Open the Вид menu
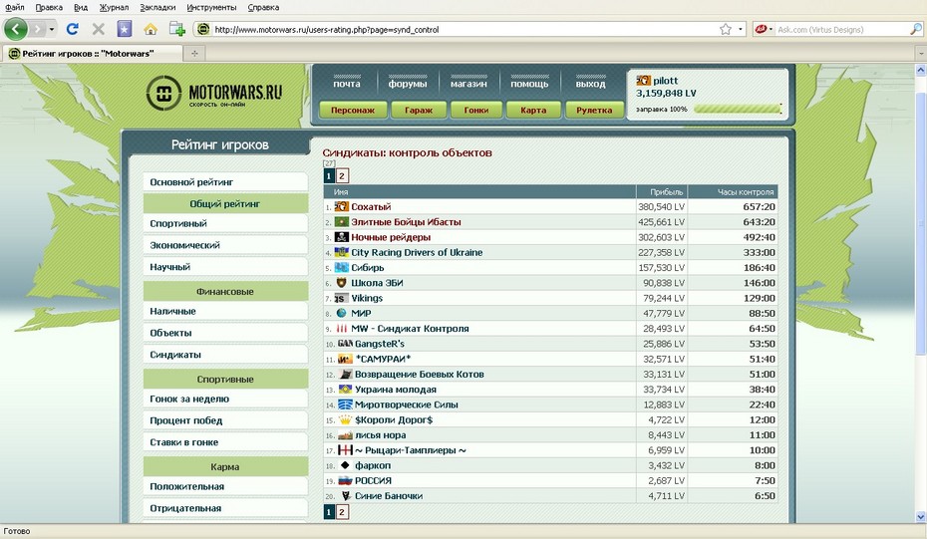Image resolution: width=927 pixels, height=539 pixels. (x=81, y=8)
